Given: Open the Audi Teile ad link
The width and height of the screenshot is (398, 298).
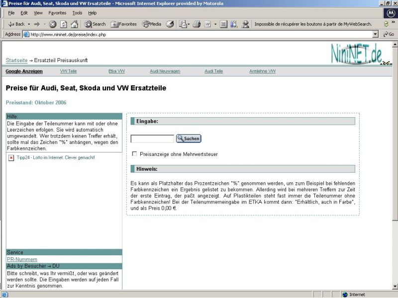Looking at the screenshot, I should [x=214, y=71].
